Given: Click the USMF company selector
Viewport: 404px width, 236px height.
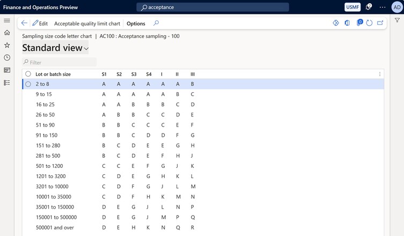Looking at the screenshot, I should coord(352,7).
